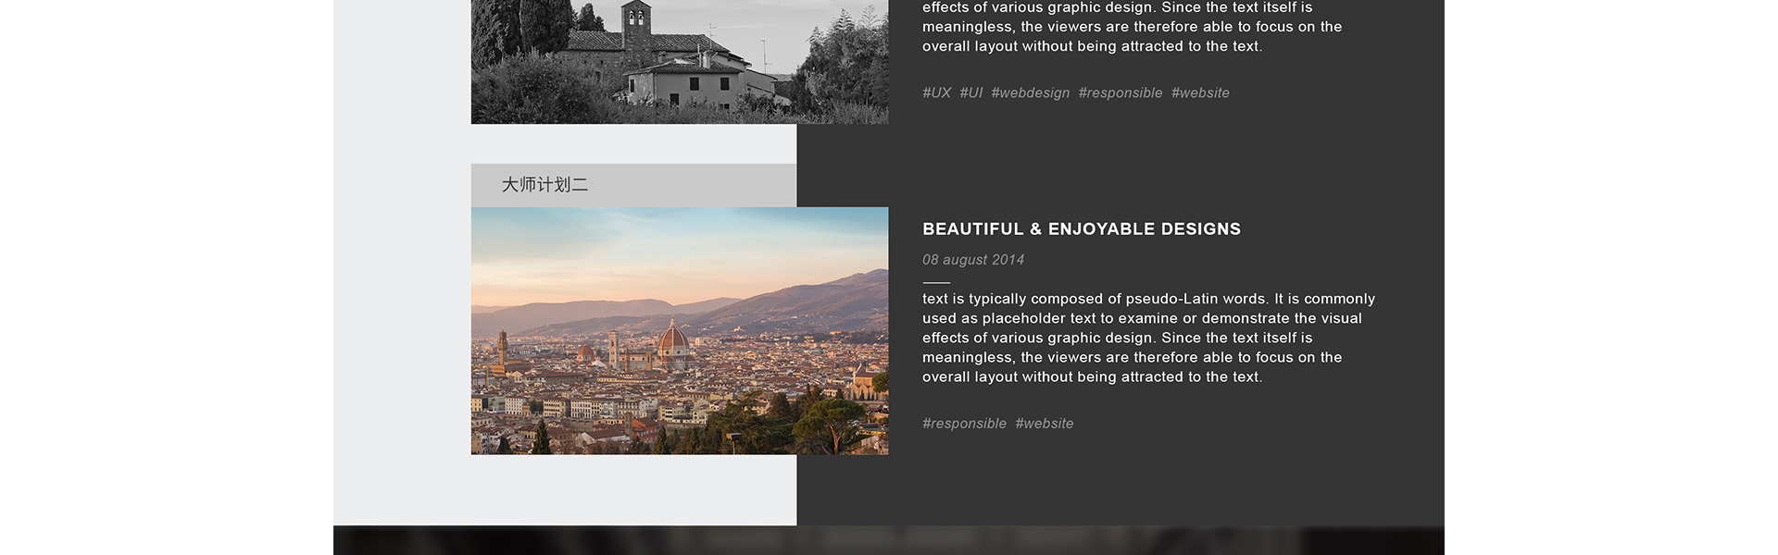Follow the #webdesign hashtag
This screenshot has height=555, width=1778.
[1030, 92]
